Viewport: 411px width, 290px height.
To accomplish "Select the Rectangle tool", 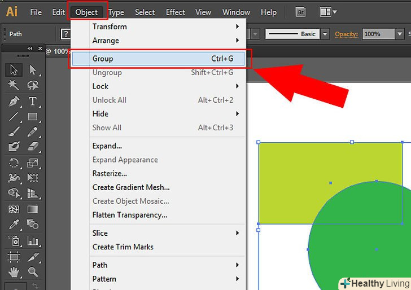I will tap(33, 116).
